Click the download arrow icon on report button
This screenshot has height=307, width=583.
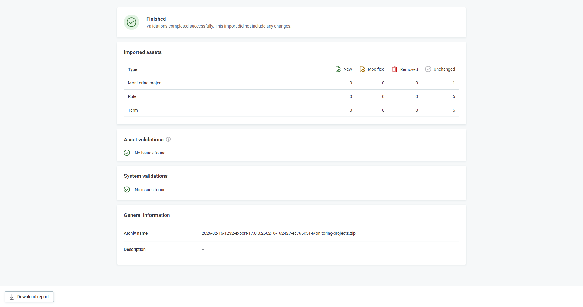(12, 297)
